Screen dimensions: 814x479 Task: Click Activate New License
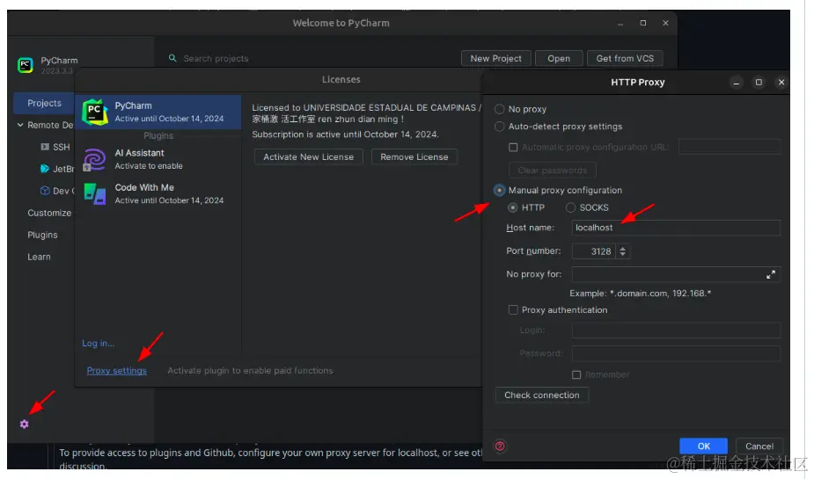[308, 157]
